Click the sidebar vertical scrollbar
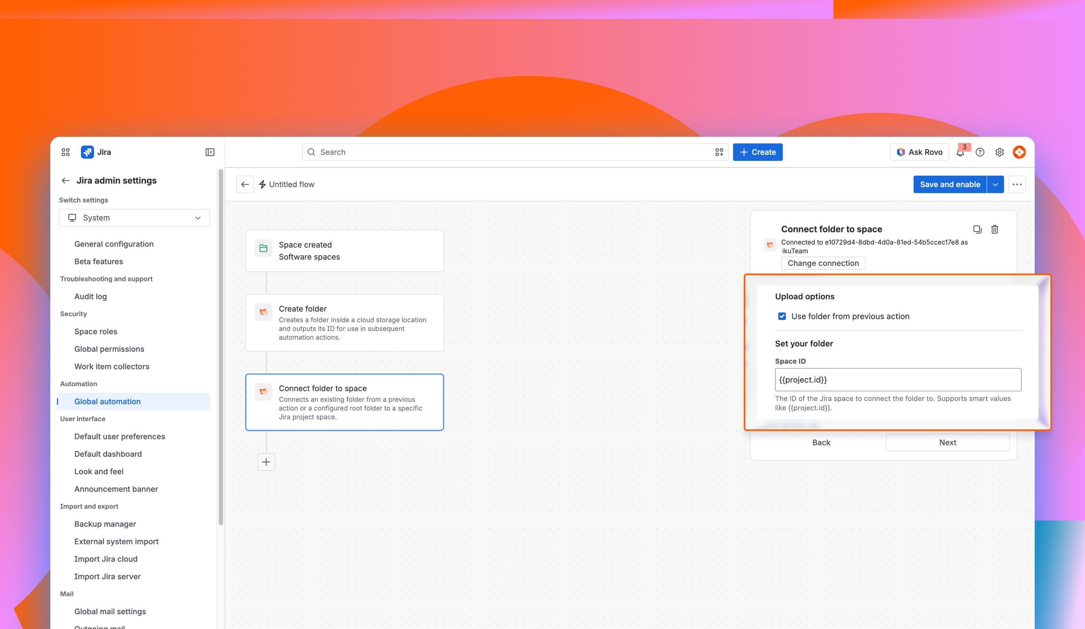The image size is (1085, 629). point(221,347)
